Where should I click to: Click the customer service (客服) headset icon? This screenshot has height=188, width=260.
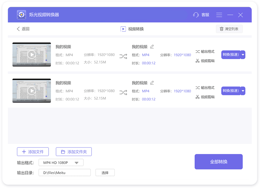pyautogui.click(x=195, y=14)
